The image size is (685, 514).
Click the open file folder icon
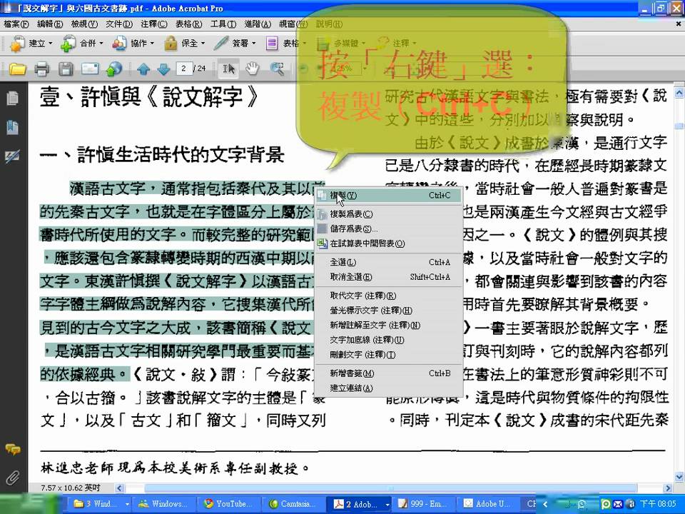click(17, 69)
